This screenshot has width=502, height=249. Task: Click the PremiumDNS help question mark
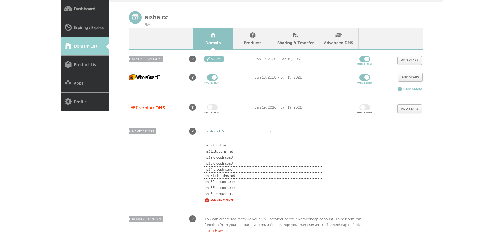pyautogui.click(x=192, y=107)
